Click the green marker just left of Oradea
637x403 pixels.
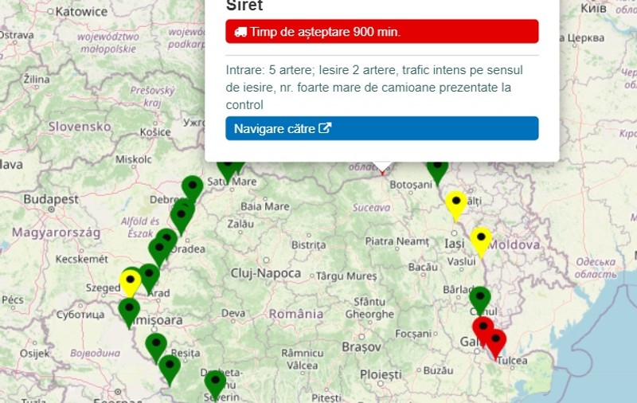click(x=159, y=253)
